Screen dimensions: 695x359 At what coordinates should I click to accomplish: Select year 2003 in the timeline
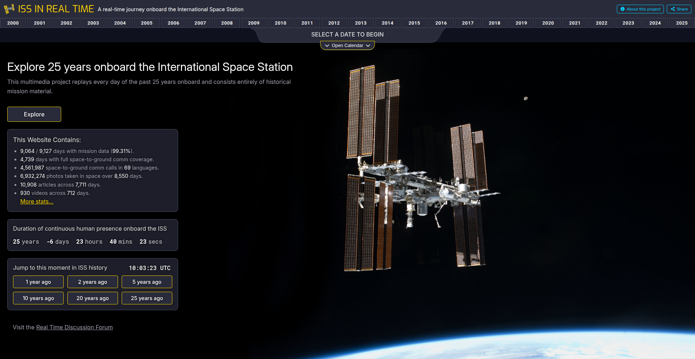(93, 23)
